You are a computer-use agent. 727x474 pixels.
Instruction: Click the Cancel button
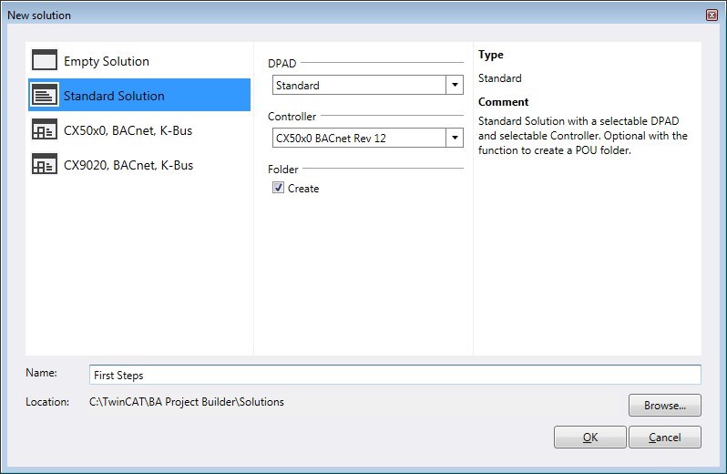(x=665, y=437)
